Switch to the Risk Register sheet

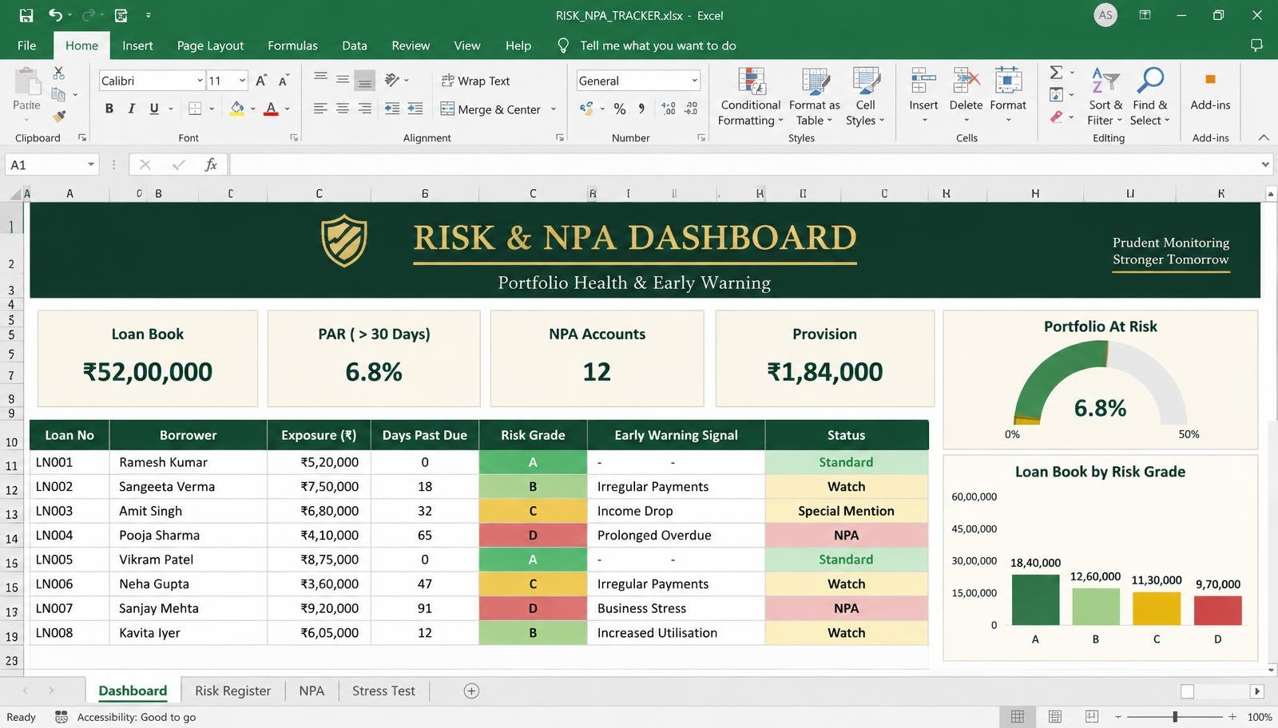pyautogui.click(x=232, y=691)
